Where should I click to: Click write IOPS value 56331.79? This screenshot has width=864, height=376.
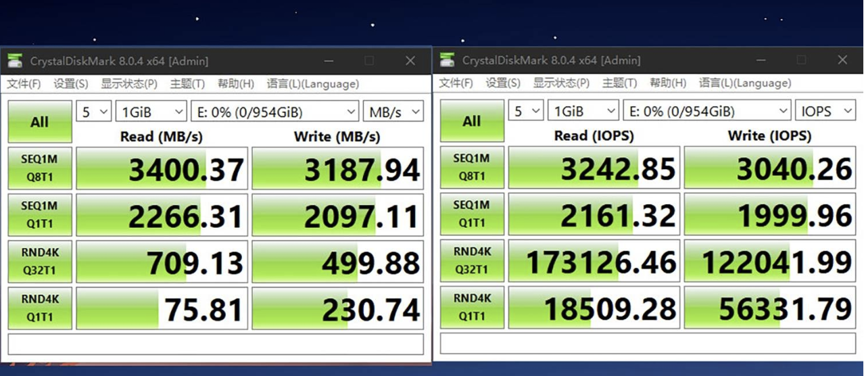click(x=770, y=308)
